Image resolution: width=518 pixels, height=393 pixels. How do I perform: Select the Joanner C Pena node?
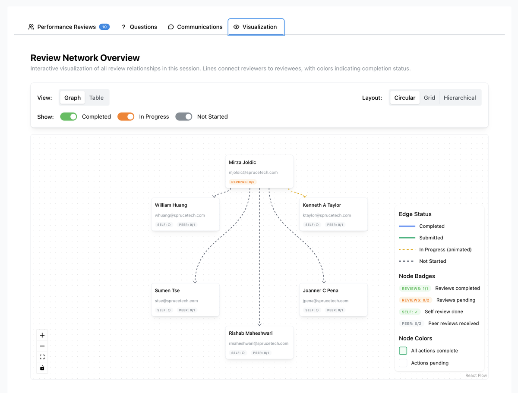[x=333, y=300]
